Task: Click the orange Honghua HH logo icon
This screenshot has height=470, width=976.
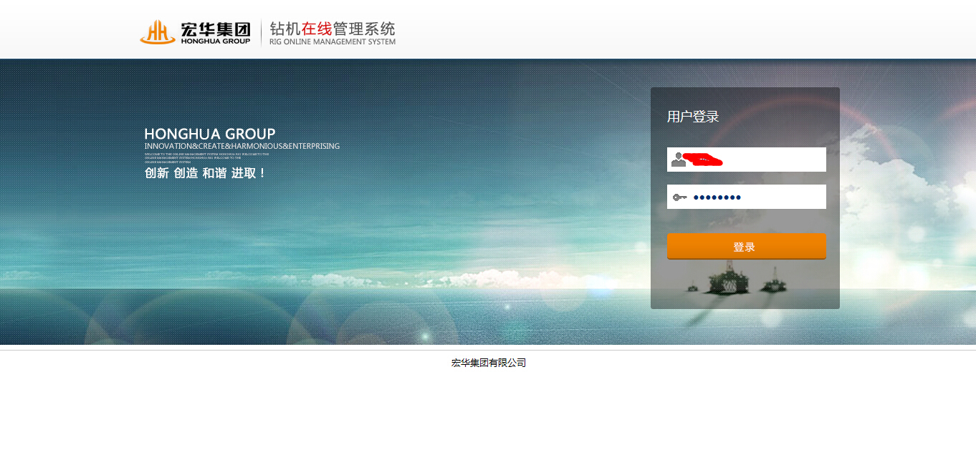Action: [x=157, y=32]
